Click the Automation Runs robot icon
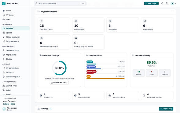 coord(110,95)
